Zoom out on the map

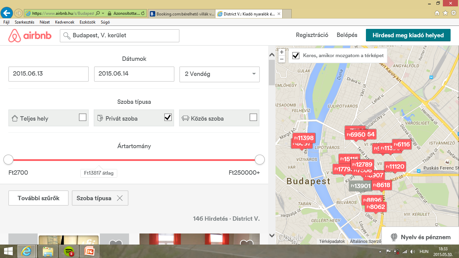[x=282, y=59]
